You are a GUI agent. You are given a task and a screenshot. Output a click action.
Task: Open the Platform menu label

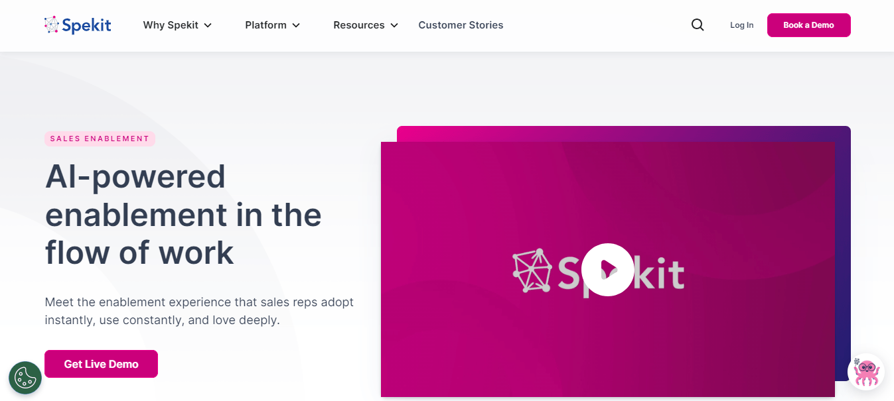[265, 25]
